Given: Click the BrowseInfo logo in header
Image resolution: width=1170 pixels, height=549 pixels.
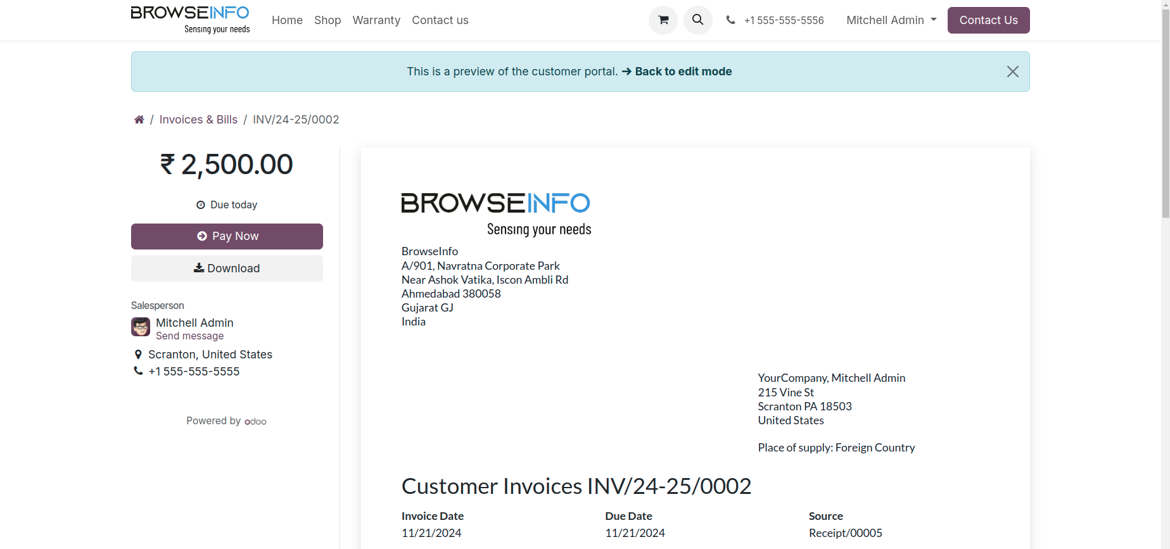Looking at the screenshot, I should click(x=190, y=20).
